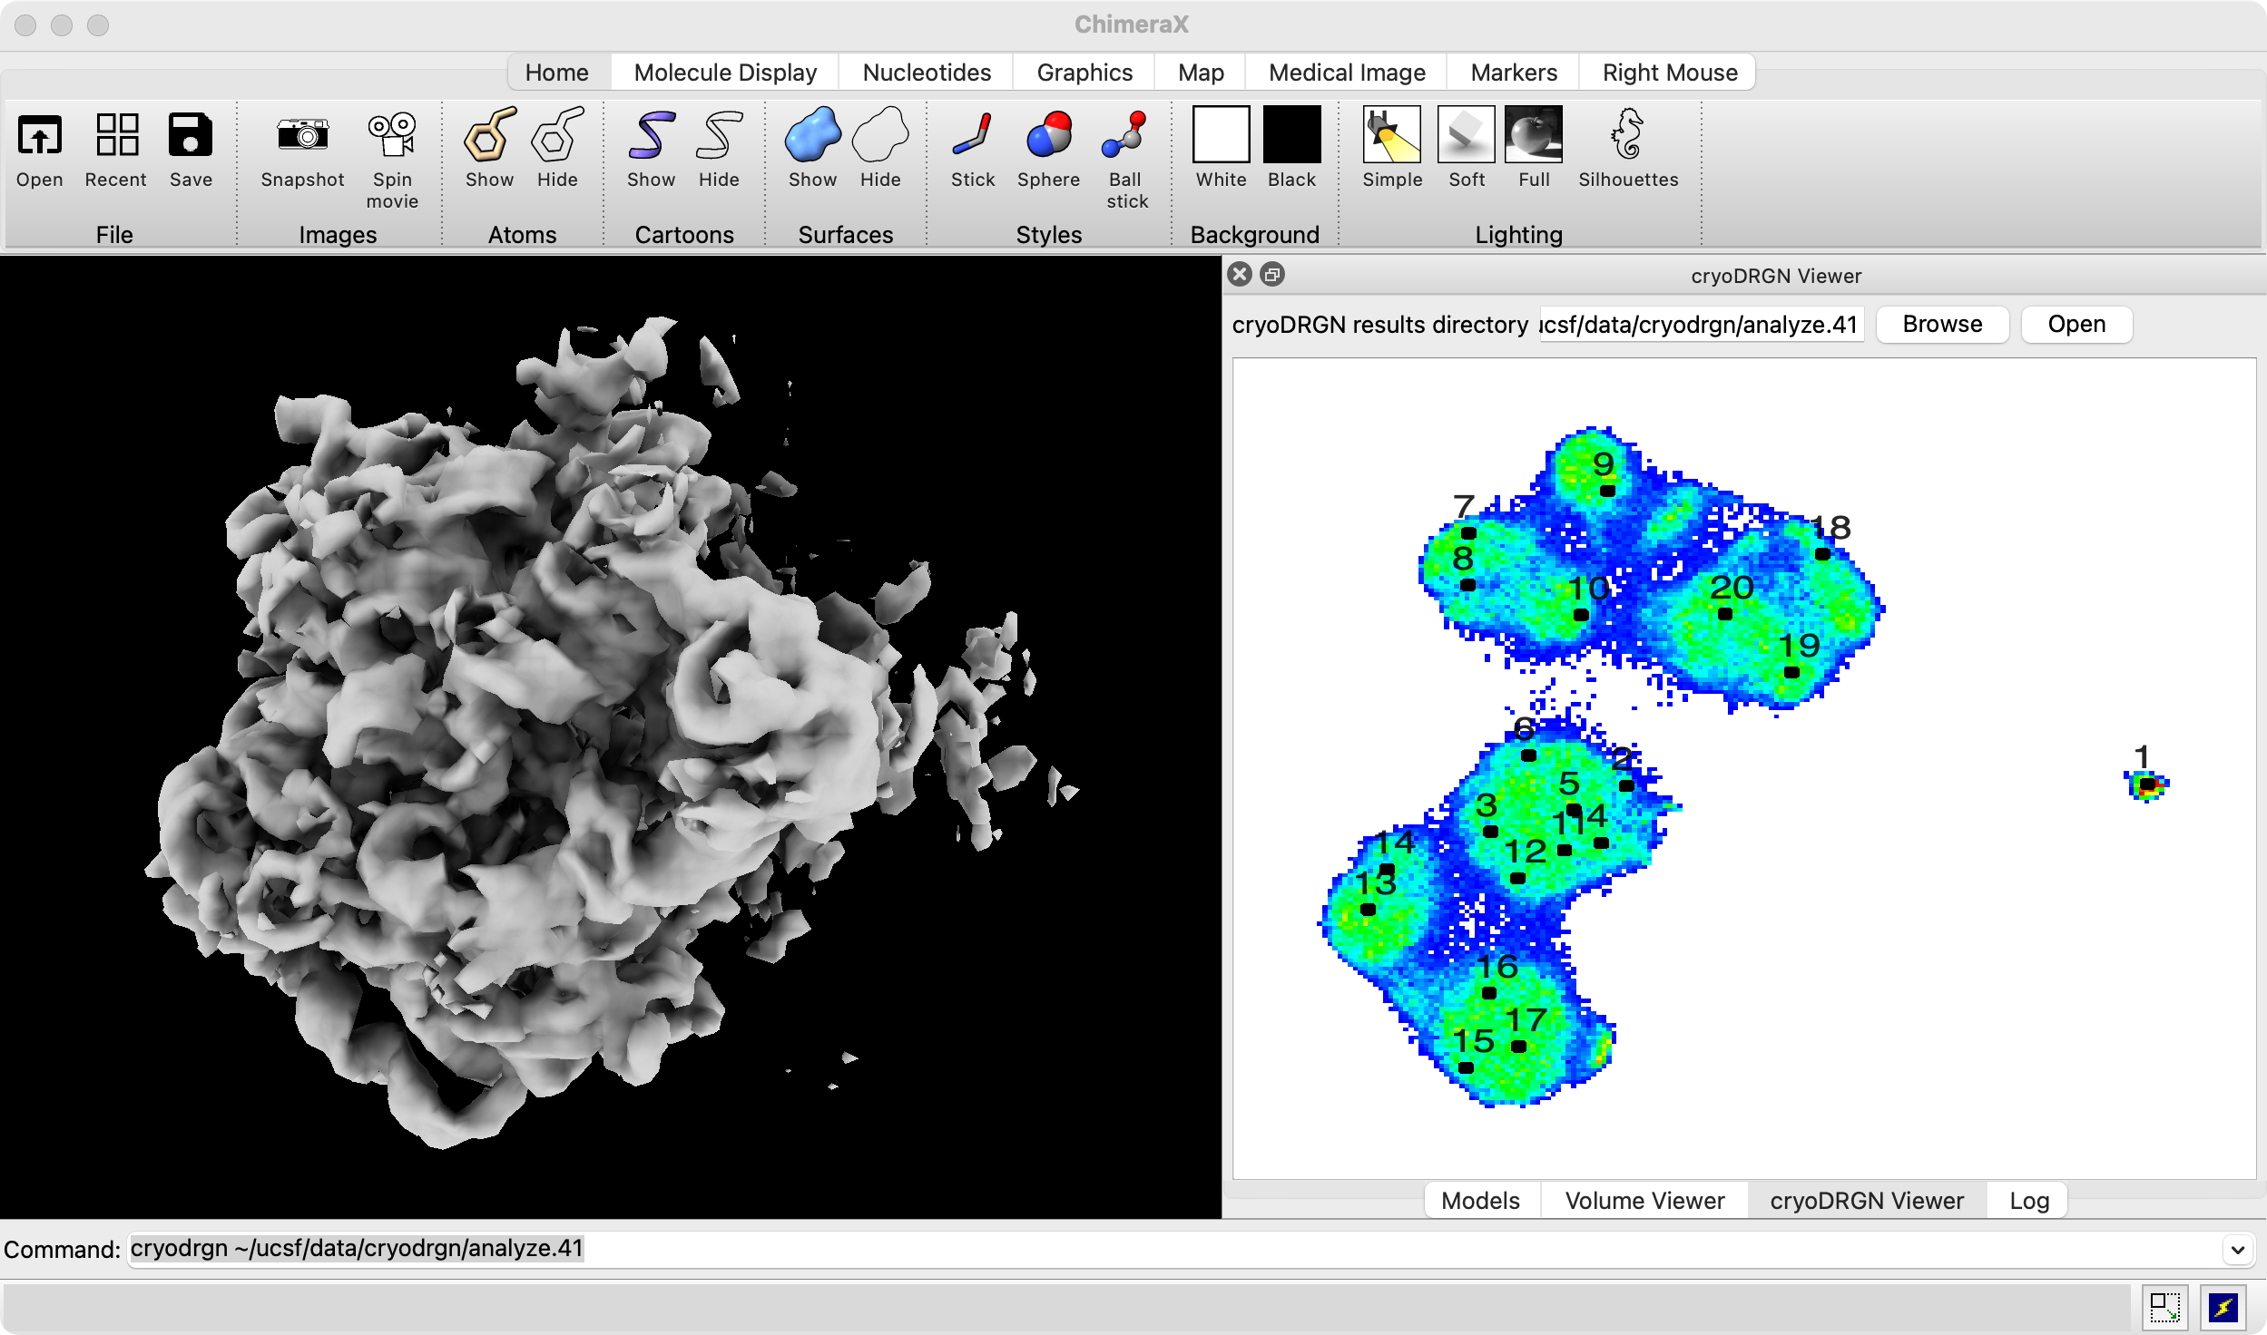Click in the cryoDRGN results directory field

tap(1701, 325)
